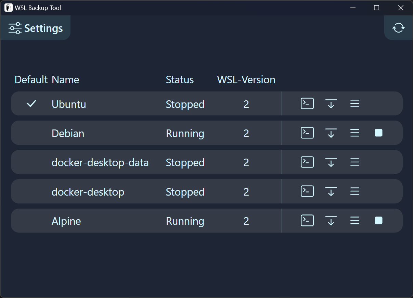Screen dimensions: 413x298
Task: Select the docker-desktop-data name
Action: tap(100, 162)
